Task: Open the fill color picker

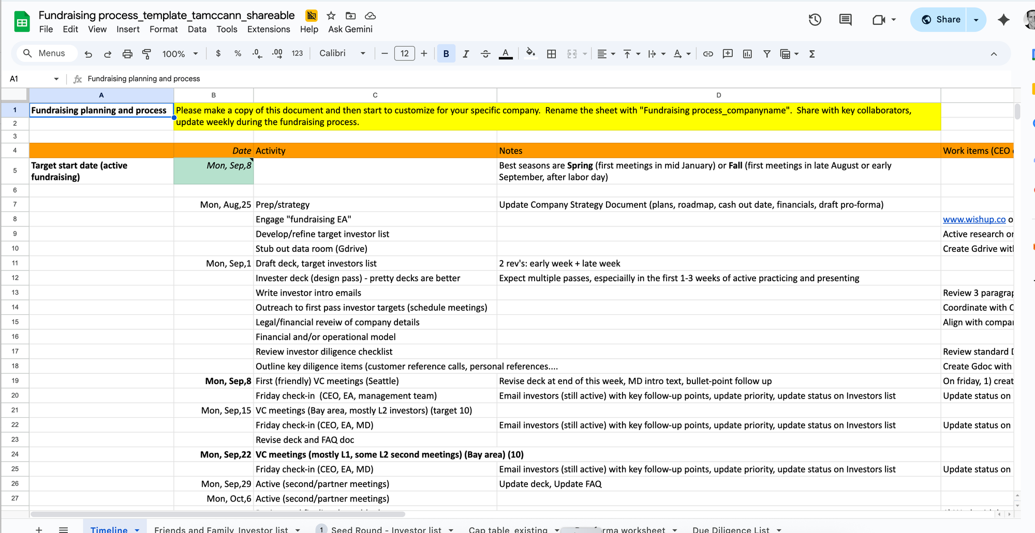Action: click(530, 54)
